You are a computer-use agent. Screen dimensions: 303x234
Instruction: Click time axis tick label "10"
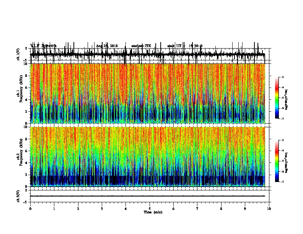click(269, 209)
